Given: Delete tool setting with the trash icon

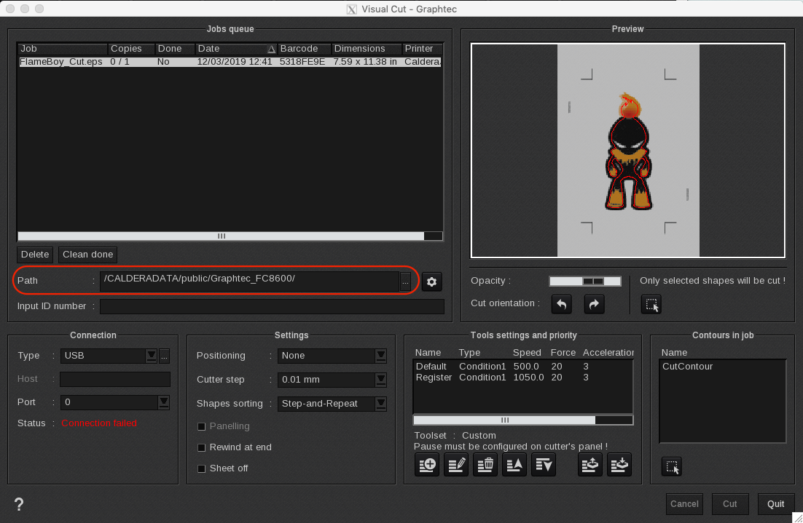Looking at the screenshot, I should pyautogui.click(x=485, y=464).
